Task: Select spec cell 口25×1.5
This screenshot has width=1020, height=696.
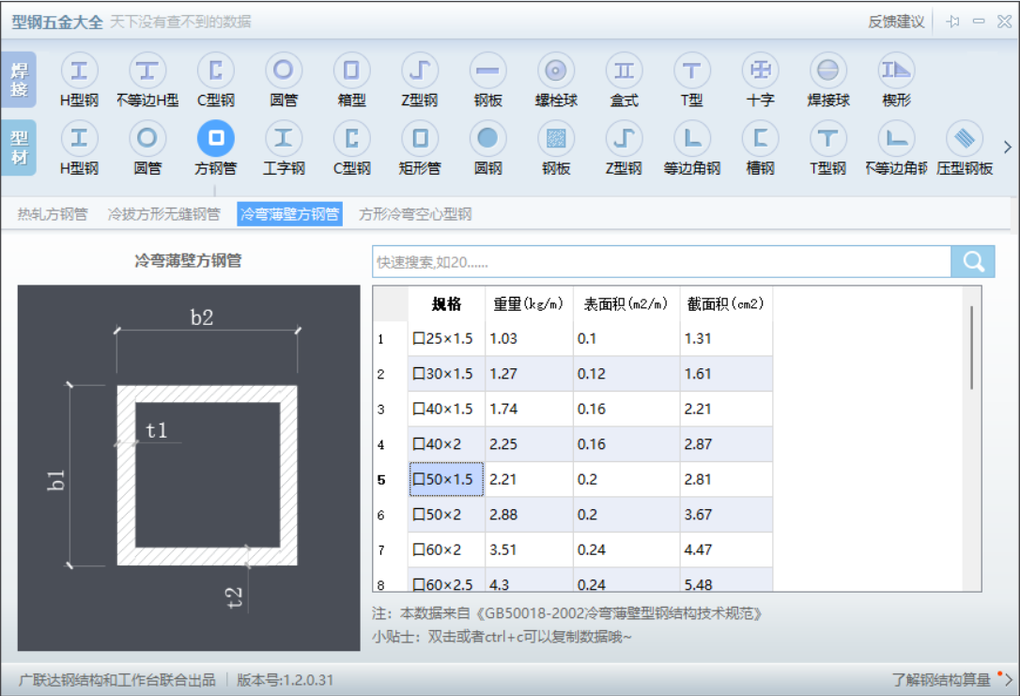Action: 446,338
